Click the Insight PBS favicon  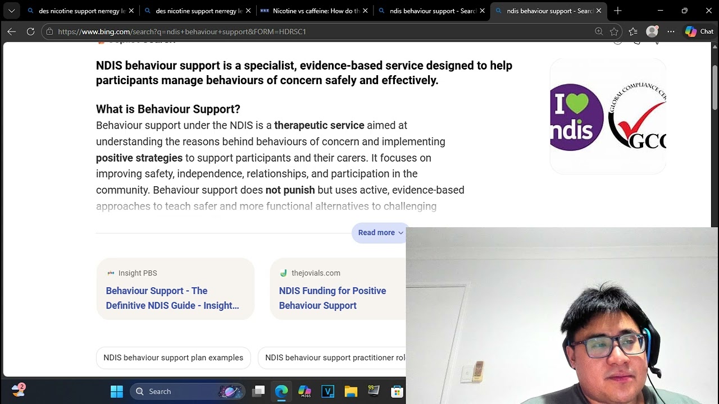pos(111,273)
